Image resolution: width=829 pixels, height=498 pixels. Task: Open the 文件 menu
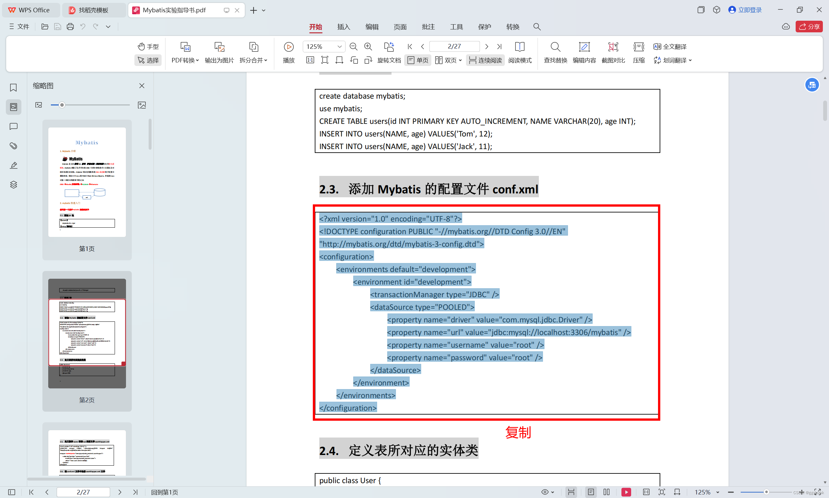click(x=19, y=27)
